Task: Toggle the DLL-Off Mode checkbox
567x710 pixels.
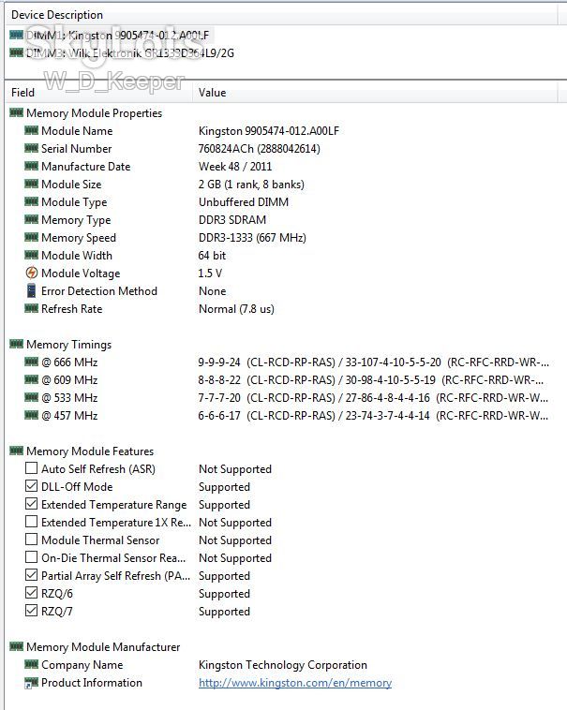Action: [31, 485]
